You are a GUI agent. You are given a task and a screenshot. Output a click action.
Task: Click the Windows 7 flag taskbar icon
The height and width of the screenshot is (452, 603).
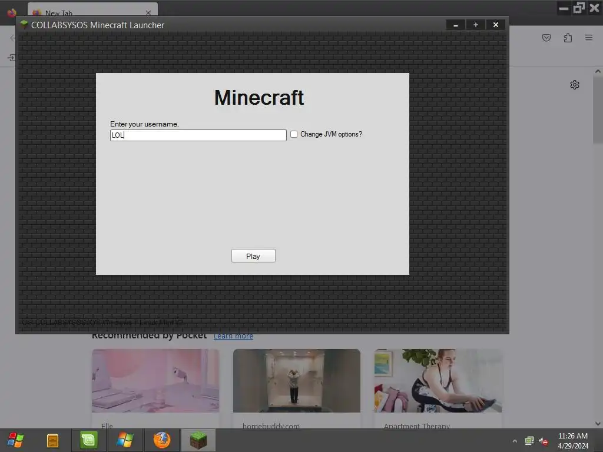point(125,440)
